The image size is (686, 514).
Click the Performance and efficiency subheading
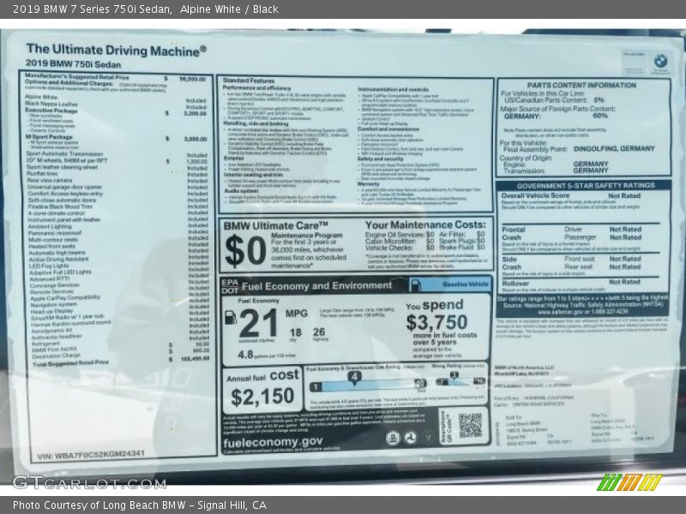pos(256,88)
